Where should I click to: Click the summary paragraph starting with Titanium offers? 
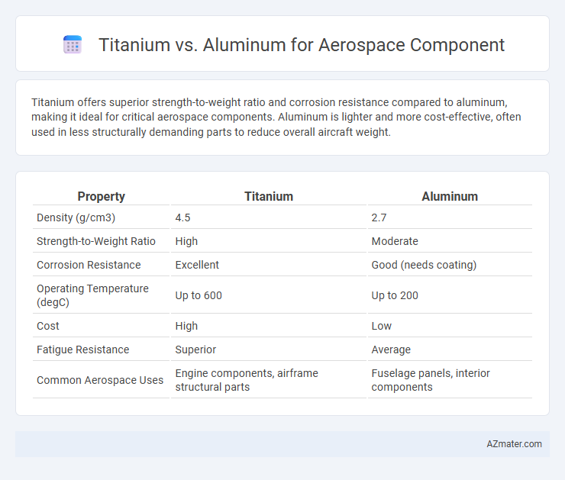[276, 117]
